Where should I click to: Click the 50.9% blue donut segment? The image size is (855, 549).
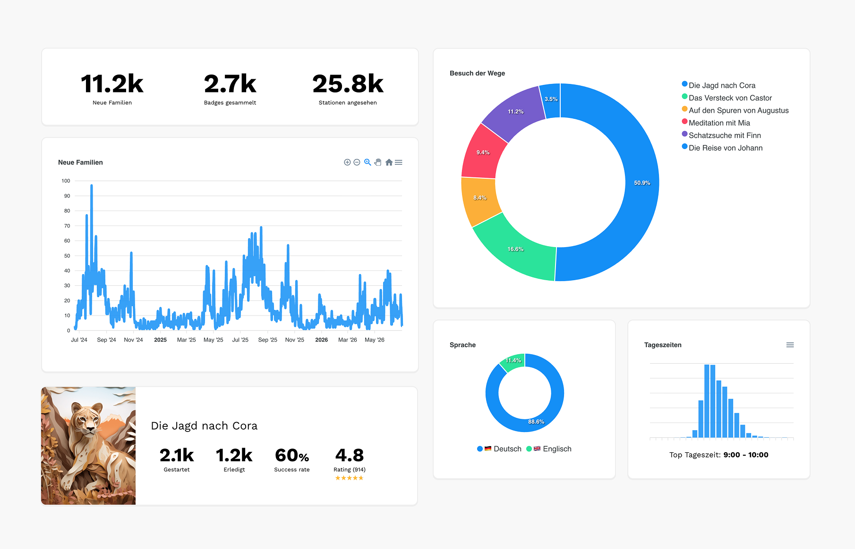click(x=642, y=183)
